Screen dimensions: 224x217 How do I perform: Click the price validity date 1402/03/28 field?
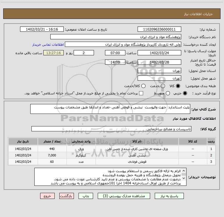click(x=159, y=62)
